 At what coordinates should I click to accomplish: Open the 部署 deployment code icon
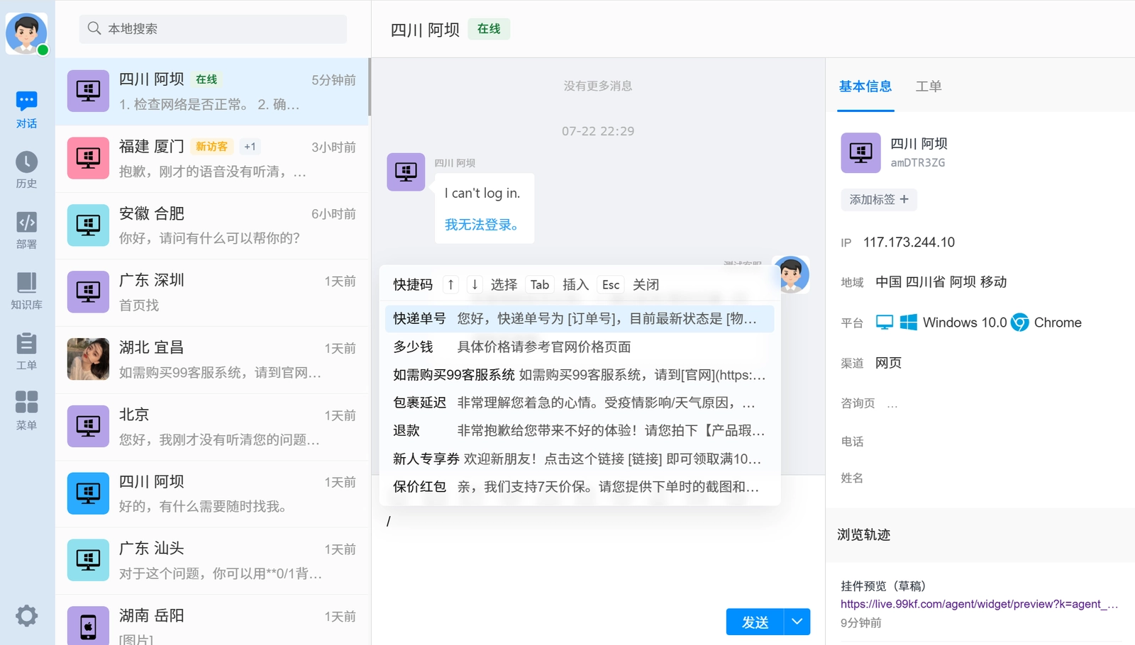click(x=26, y=230)
